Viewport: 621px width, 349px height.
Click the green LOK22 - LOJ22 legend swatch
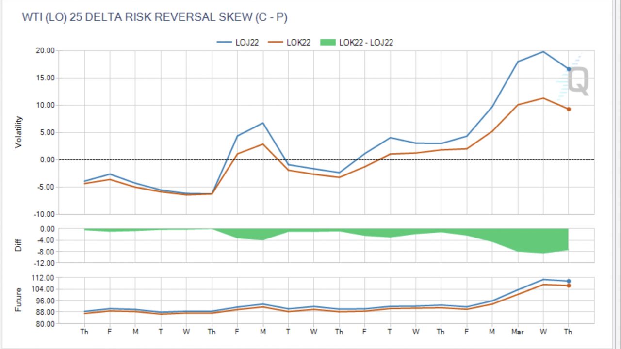[x=328, y=43]
